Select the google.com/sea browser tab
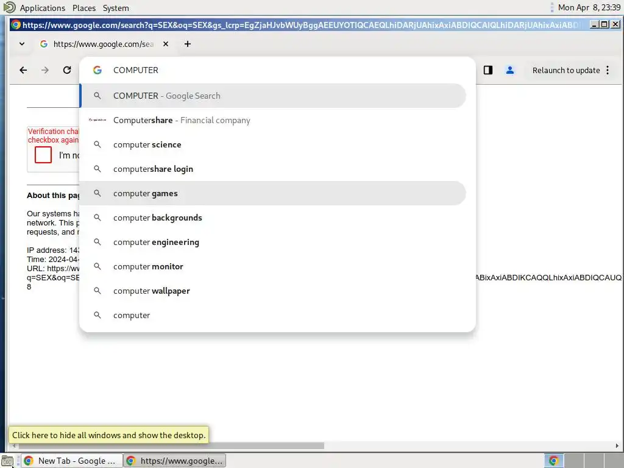 click(x=104, y=44)
